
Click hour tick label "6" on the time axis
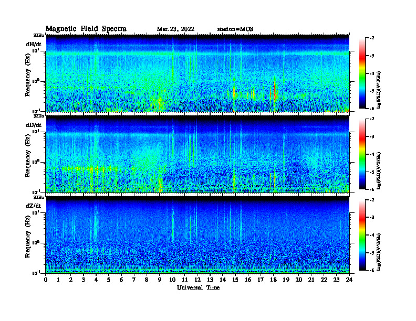(121, 280)
